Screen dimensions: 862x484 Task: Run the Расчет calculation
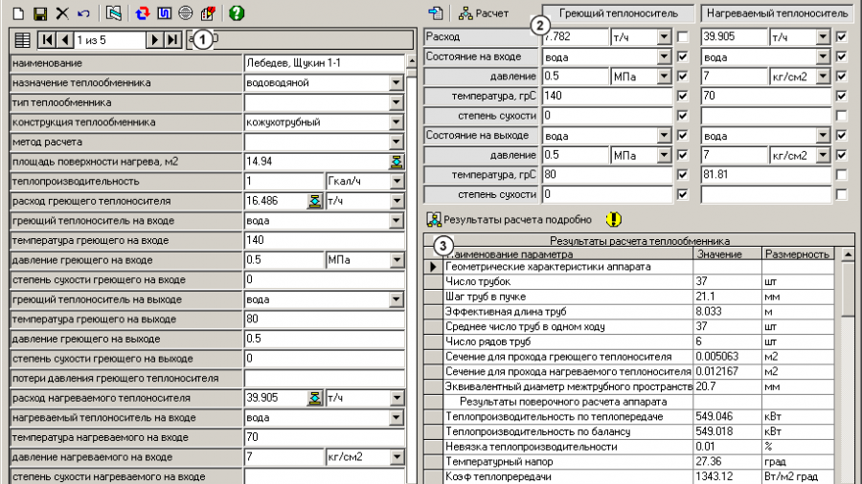tap(484, 13)
